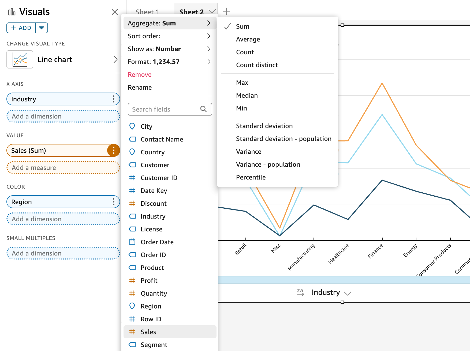
Task: Click the ADD button
Action: tap(20, 28)
